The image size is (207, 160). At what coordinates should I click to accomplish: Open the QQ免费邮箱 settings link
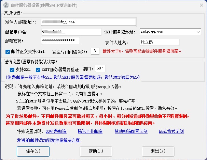click(56, 131)
